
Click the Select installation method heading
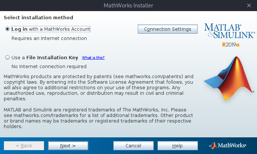[38, 17]
